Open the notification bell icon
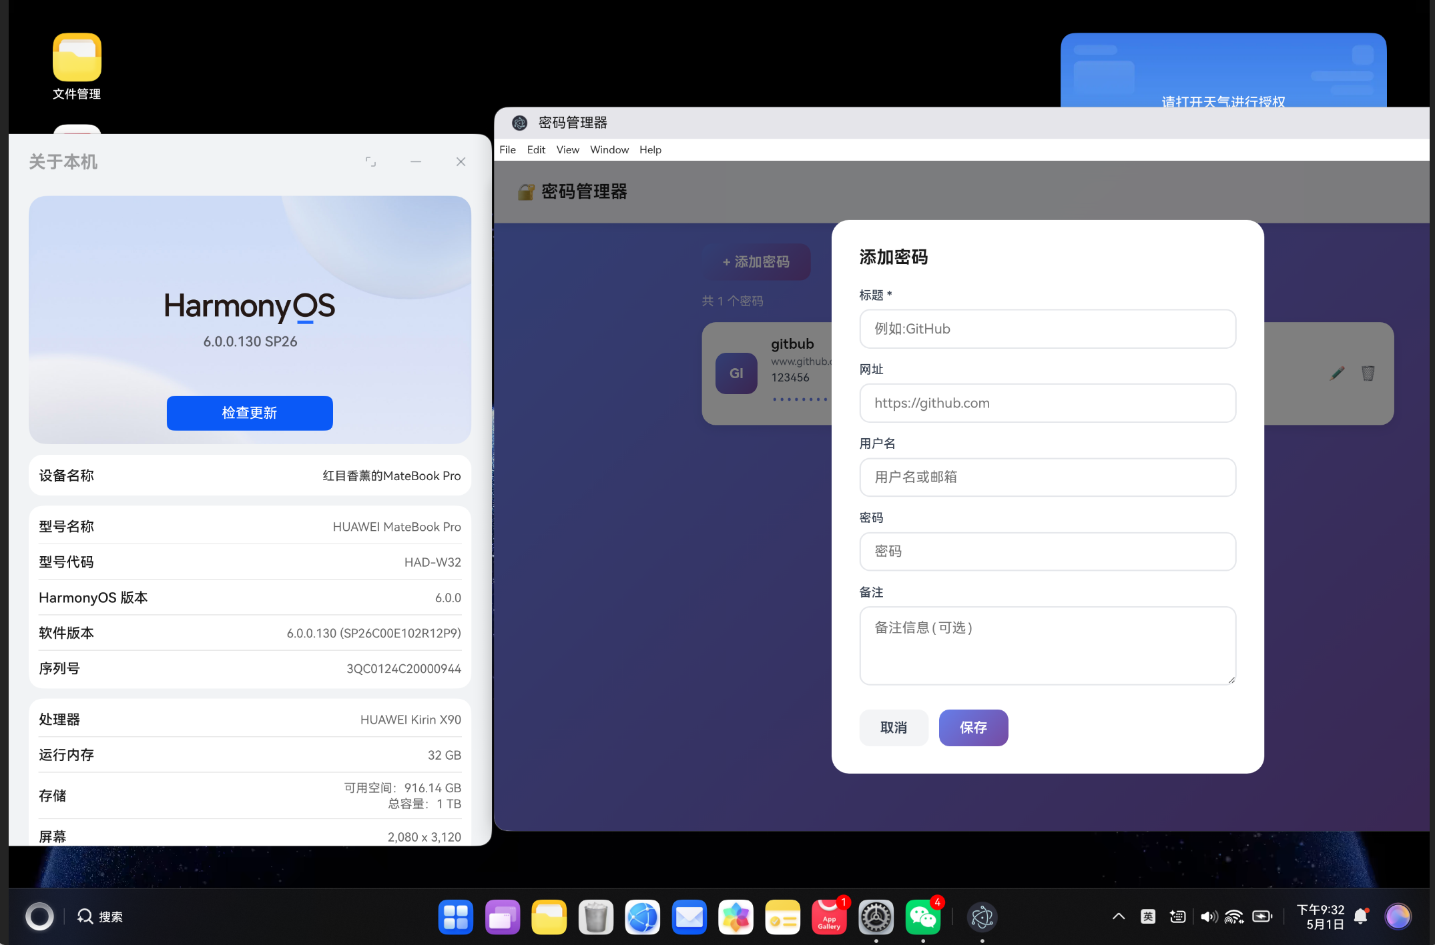The image size is (1435, 945). tap(1362, 916)
